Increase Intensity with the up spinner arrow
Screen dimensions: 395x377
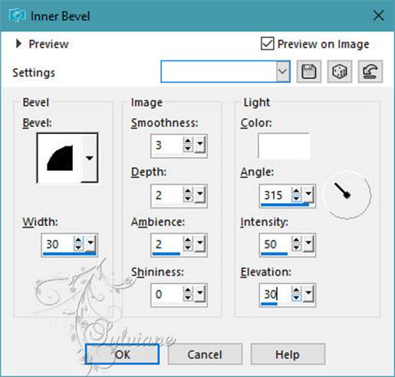pyautogui.click(x=296, y=240)
